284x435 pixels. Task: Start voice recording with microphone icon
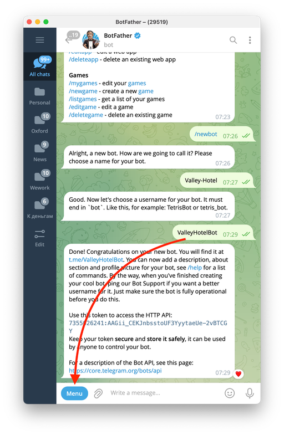click(x=250, y=393)
